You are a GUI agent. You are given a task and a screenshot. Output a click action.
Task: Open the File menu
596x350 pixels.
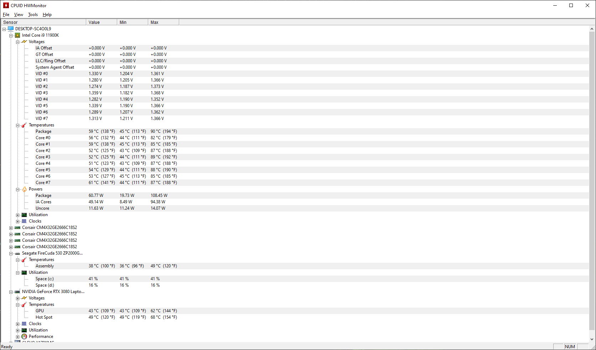click(x=6, y=15)
